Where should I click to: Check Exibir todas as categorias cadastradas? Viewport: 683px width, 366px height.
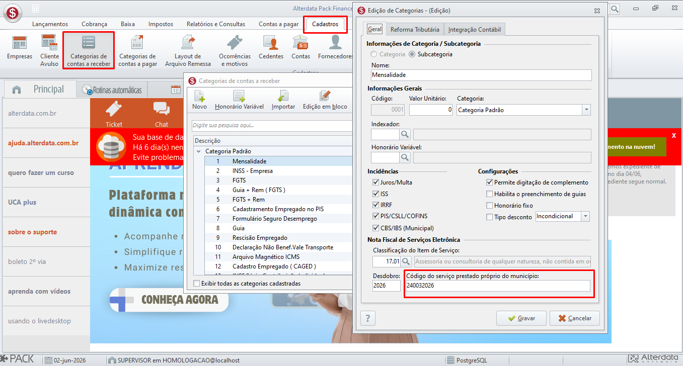pyautogui.click(x=197, y=284)
